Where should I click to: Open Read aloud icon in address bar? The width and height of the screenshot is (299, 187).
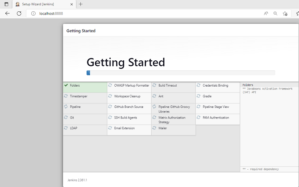point(266,13)
